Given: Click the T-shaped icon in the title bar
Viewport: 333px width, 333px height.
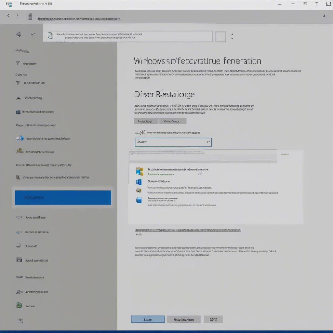Looking at the screenshot, I should [x=317, y=4].
